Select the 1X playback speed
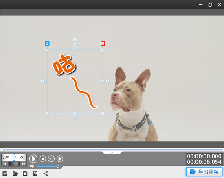The height and width of the screenshot is (178, 224). pos(14,157)
